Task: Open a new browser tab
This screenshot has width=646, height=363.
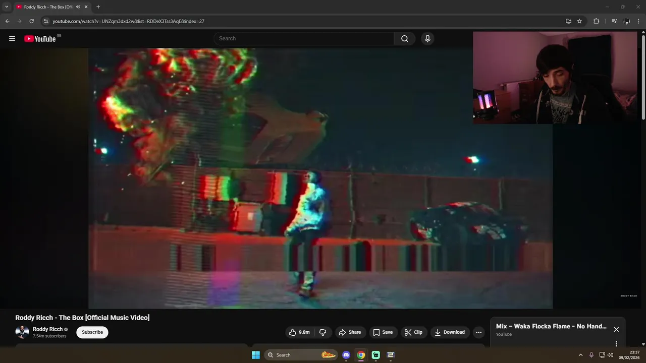Action: tap(98, 7)
